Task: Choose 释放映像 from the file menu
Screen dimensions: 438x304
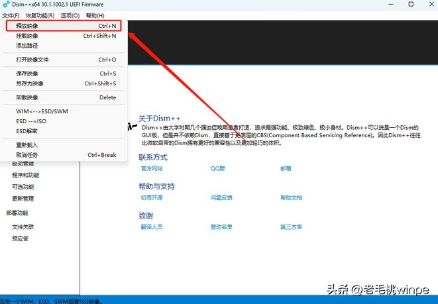Action: click(64, 26)
